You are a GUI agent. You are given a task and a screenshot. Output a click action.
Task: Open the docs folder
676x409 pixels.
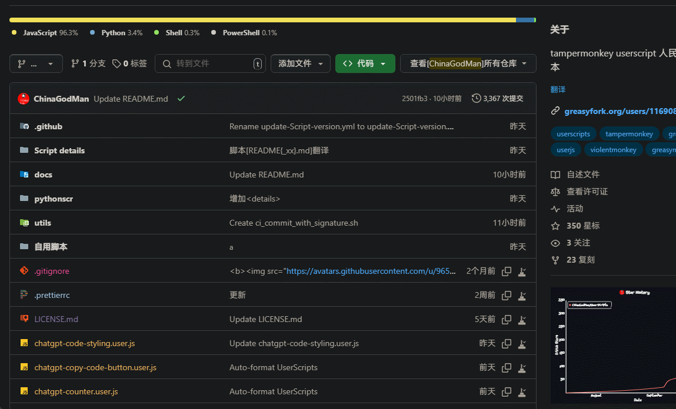pos(43,175)
